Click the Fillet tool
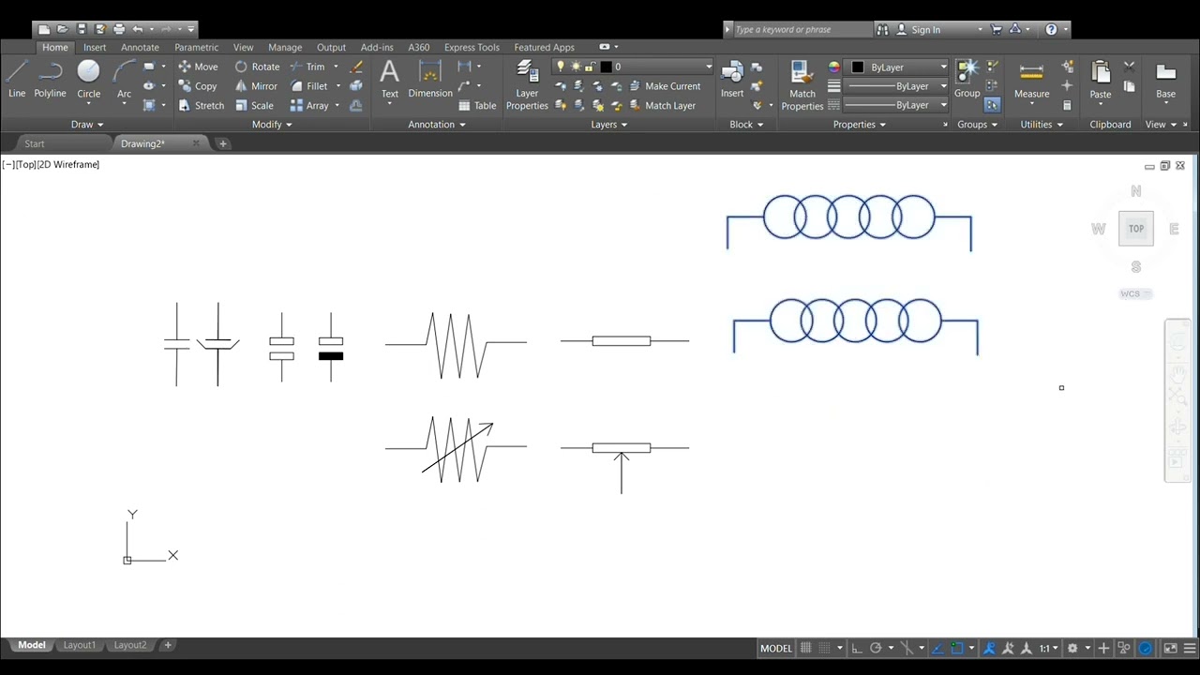Screen dimensions: 1200x675 coord(308,86)
